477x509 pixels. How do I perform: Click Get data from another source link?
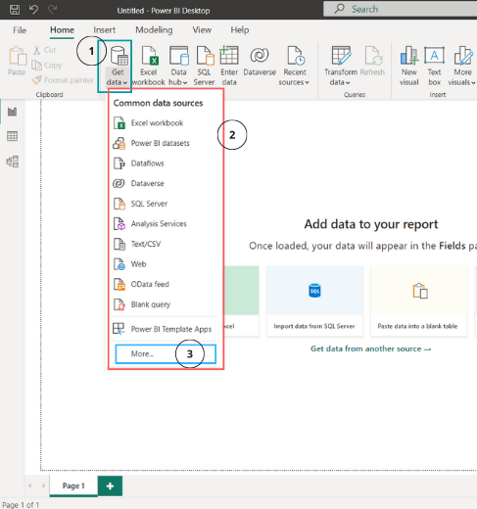370,348
